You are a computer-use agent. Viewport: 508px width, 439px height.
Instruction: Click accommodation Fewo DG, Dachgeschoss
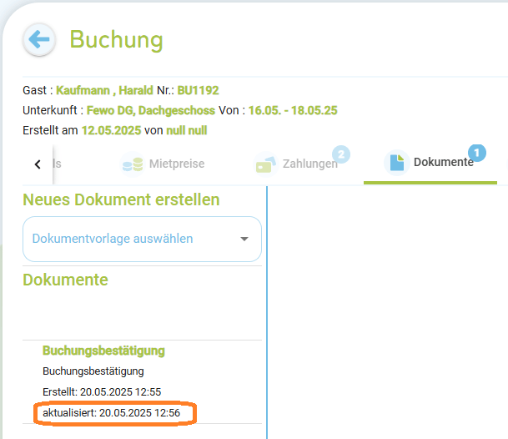tap(151, 110)
